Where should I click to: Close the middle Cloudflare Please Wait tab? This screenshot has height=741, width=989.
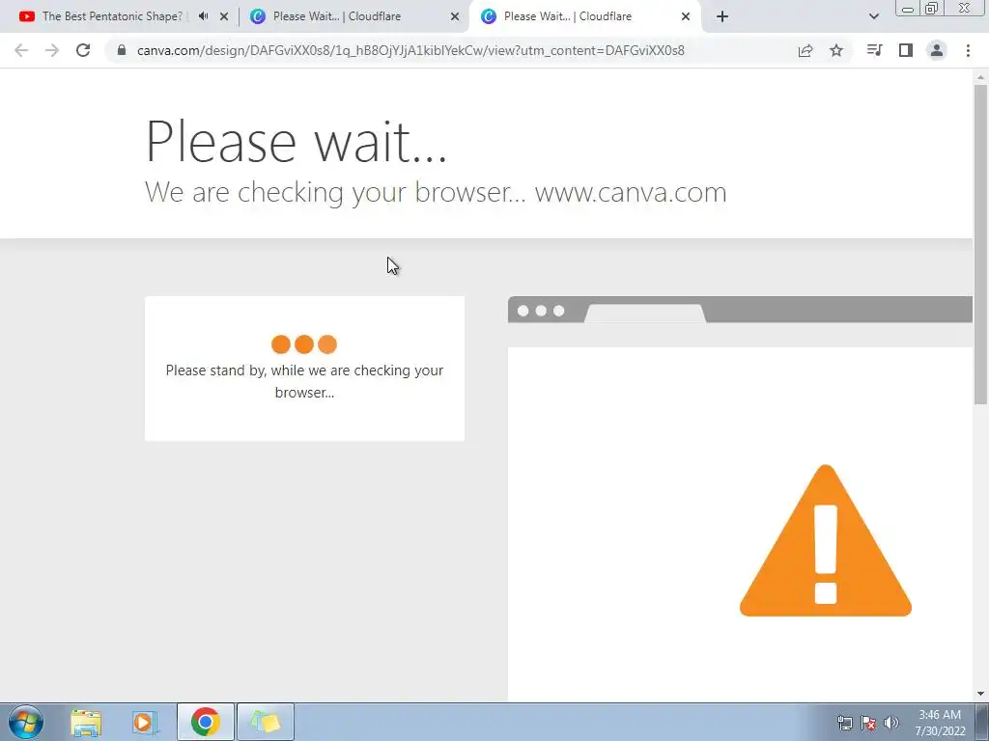[x=455, y=16]
